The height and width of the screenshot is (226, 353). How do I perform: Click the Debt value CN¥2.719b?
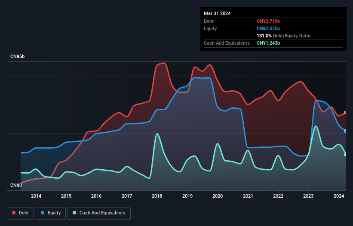coord(268,21)
